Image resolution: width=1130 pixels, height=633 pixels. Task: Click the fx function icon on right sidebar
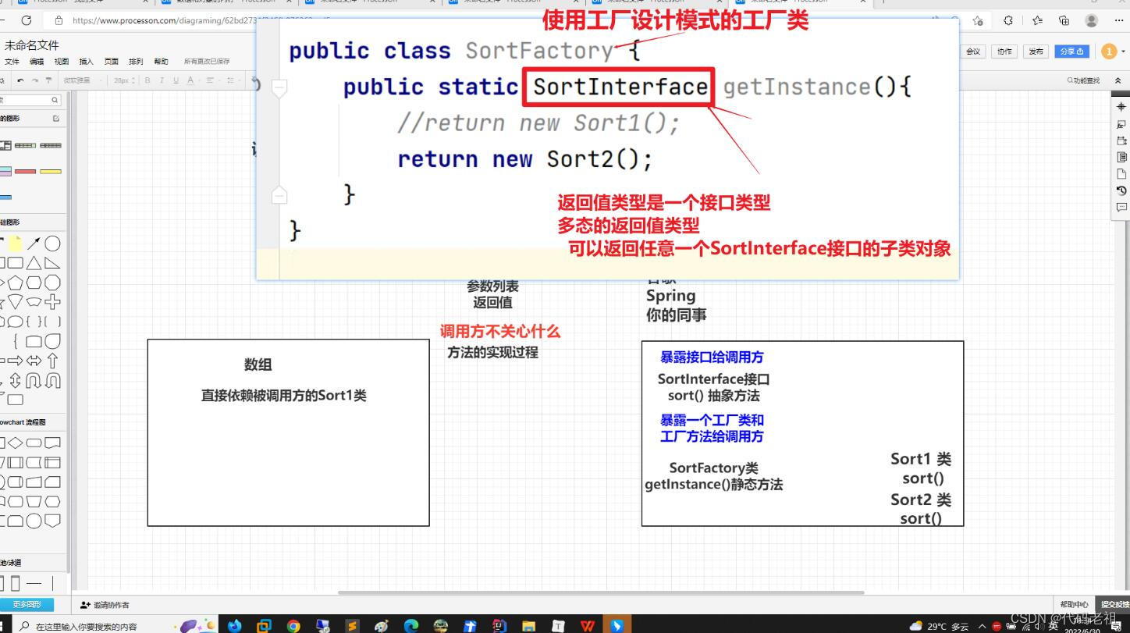coord(1121,123)
